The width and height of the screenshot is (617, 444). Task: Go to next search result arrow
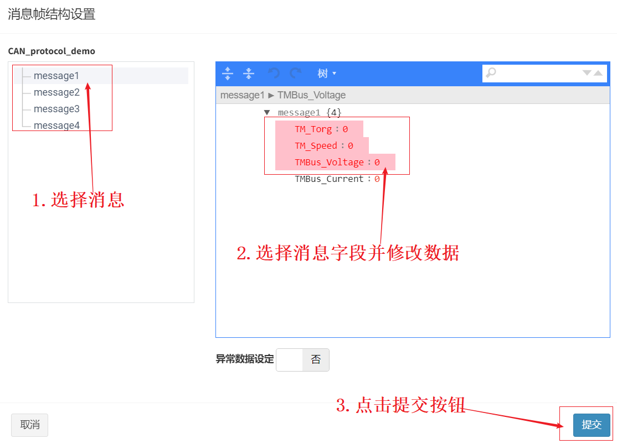point(587,72)
